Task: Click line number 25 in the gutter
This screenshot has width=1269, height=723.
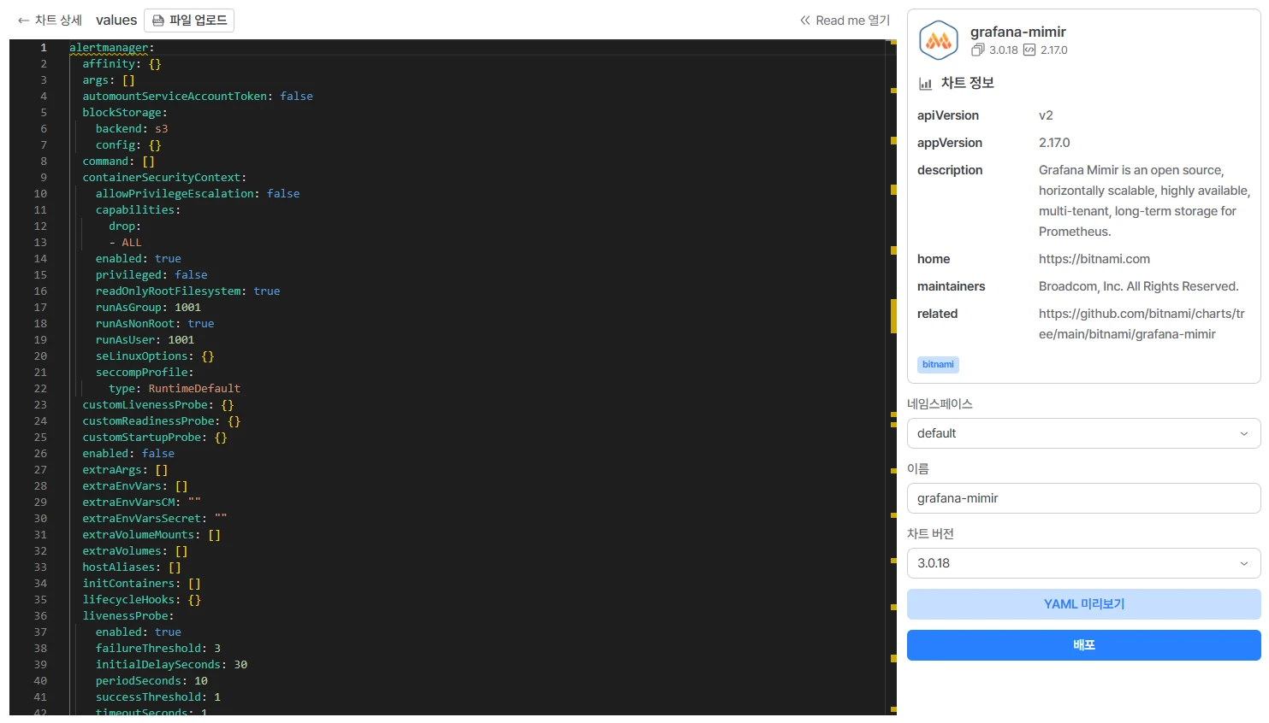Action: pos(40,438)
